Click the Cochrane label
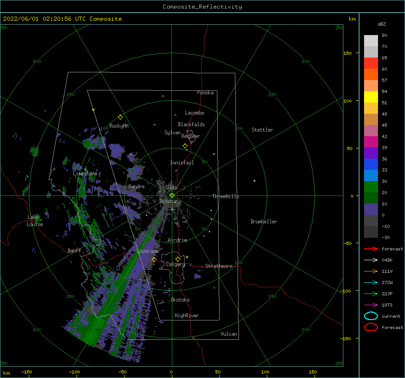 coord(147,251)
